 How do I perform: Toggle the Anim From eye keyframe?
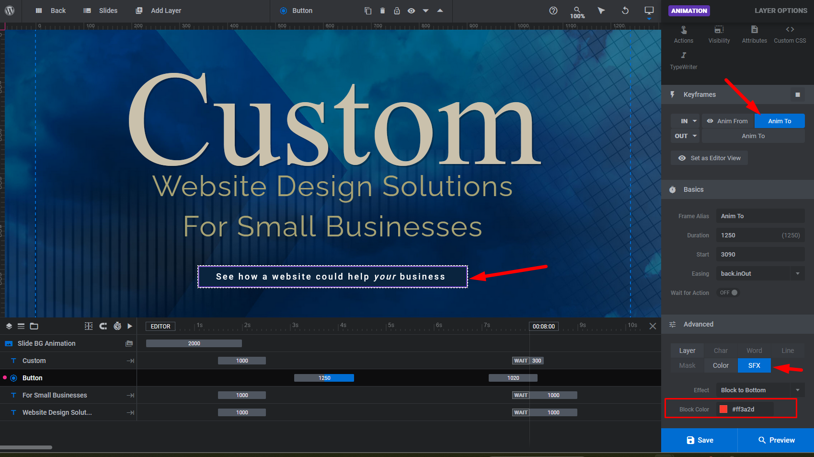click(x=710, y=121)
